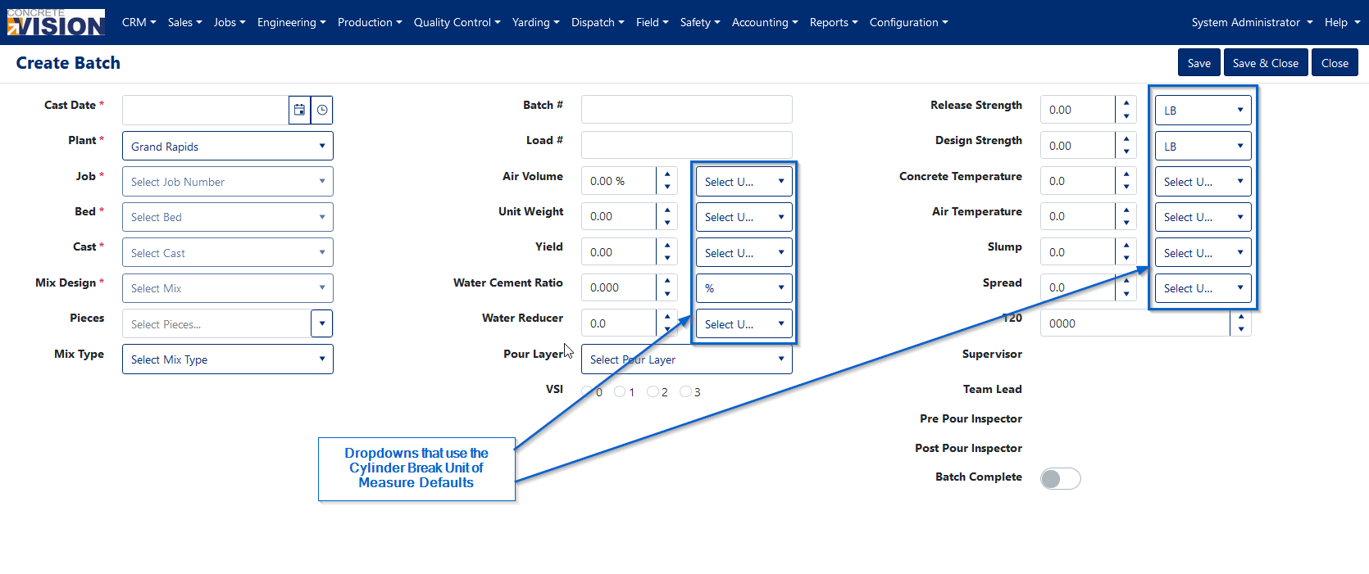
Task: Open the Yield unit dropdown
Action: tap(744, 252)
